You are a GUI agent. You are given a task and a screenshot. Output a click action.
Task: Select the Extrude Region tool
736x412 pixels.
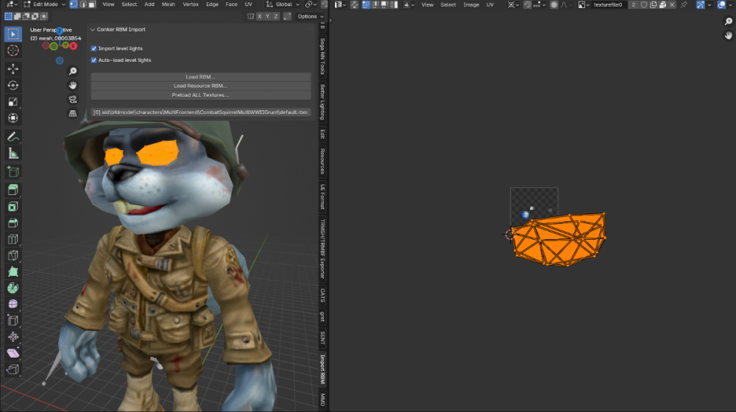click(13, 190)
